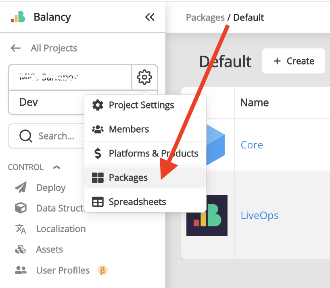This screenshot has width=330, height=288.
Task: Click the Project Settings gear icon
Action: (x=98, y=105)
